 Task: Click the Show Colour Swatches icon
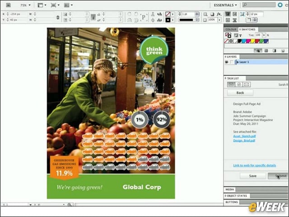tap(266, 51)
